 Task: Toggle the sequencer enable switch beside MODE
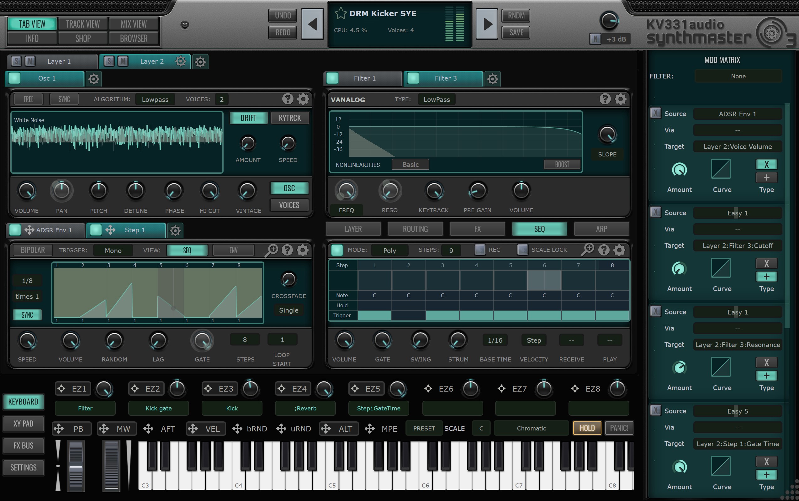pyautogui.click(x=337, y=250)
